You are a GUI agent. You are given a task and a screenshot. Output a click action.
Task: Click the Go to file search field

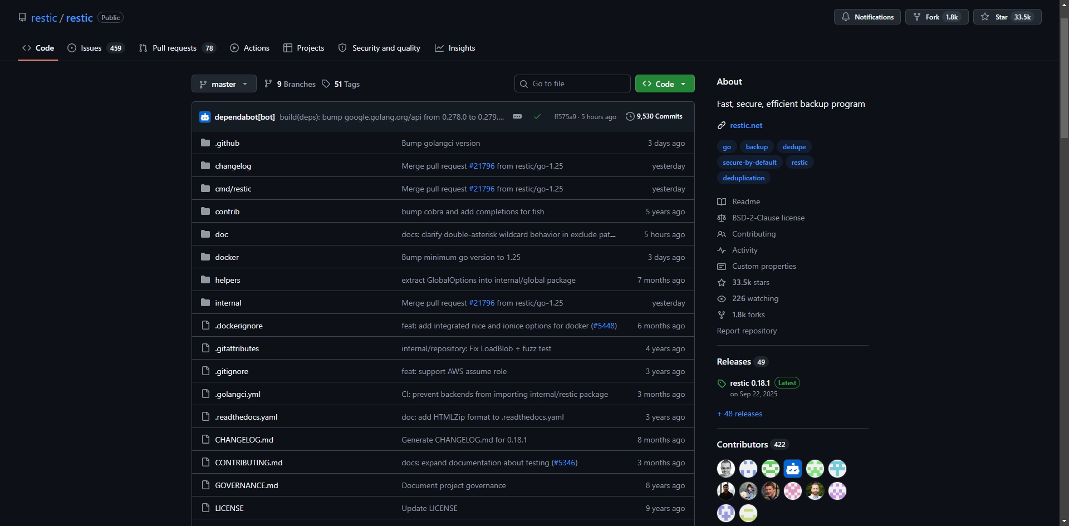(x=572, y=84)
